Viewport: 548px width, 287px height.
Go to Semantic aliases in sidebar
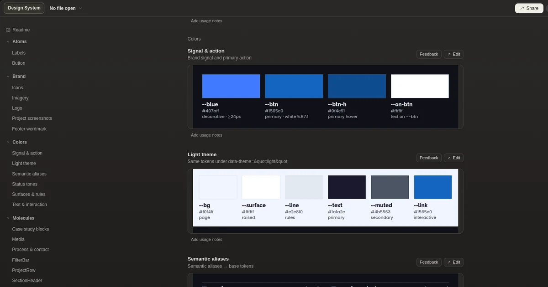click(x=29, y=174)
